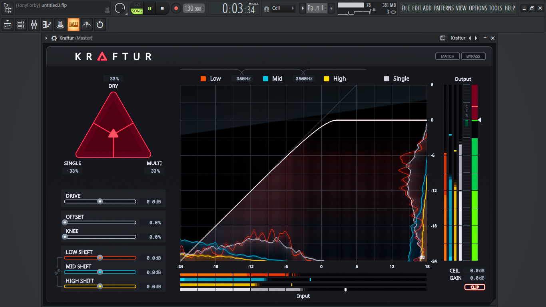This screenshot has width=546, height=307.
Task: Open the Piano roll step icon
Action: tap(47, 25)
